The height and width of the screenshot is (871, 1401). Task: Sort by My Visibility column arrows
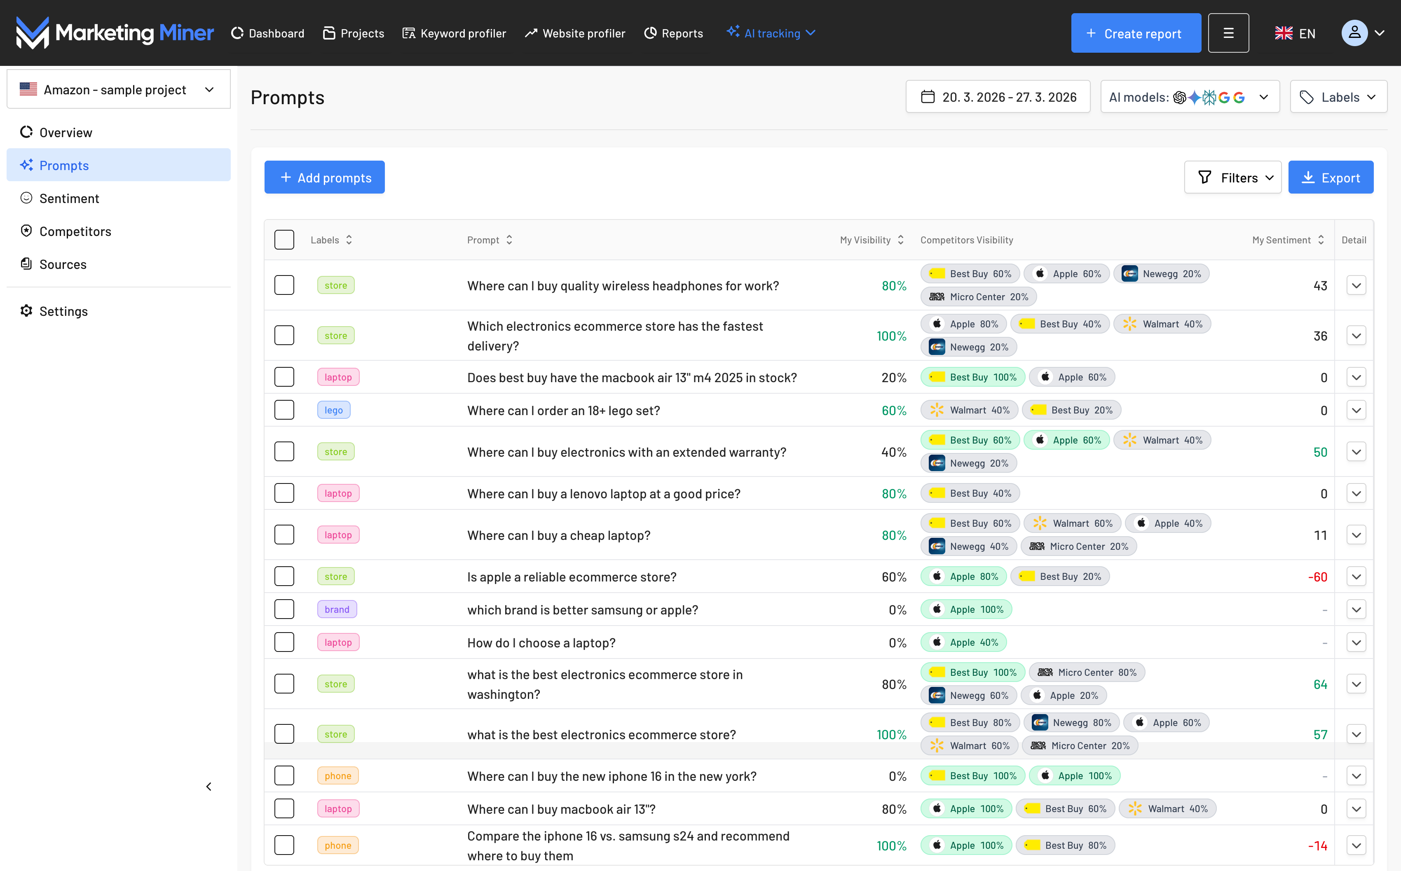tap(901, 240)
